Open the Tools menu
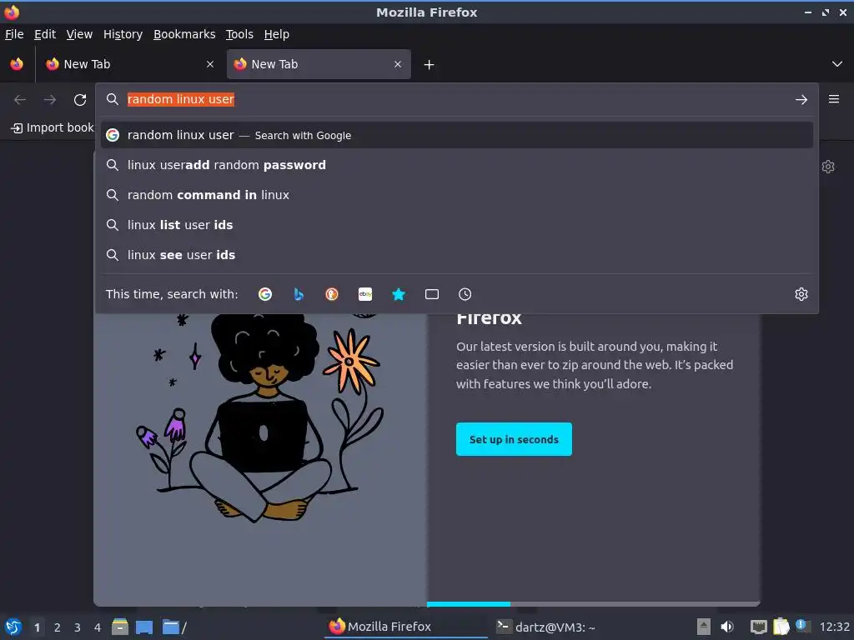This screenshot has height=640, width=854. tap(239, 34)
